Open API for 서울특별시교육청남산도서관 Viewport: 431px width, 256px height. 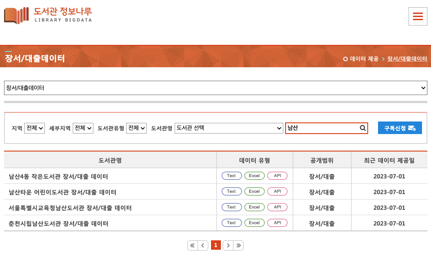point(277,207)
